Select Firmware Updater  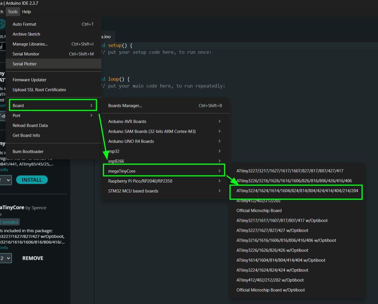(53, 80)
